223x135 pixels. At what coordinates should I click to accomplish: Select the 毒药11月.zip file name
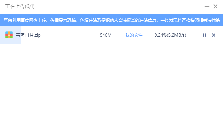point(28,35)
